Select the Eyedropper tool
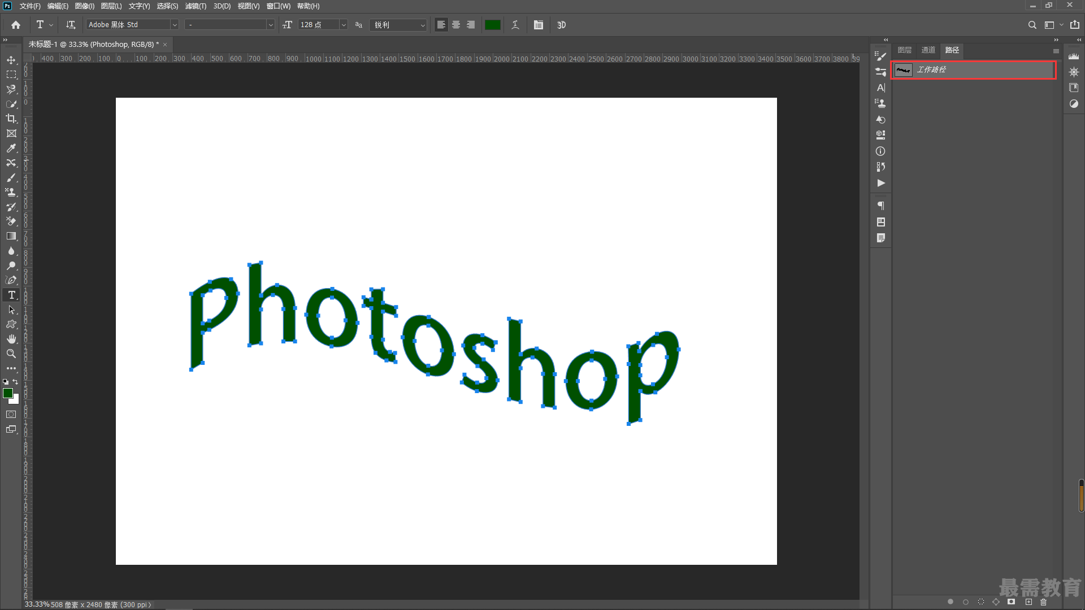This screenshot has height=610, width=1085. 11,148
